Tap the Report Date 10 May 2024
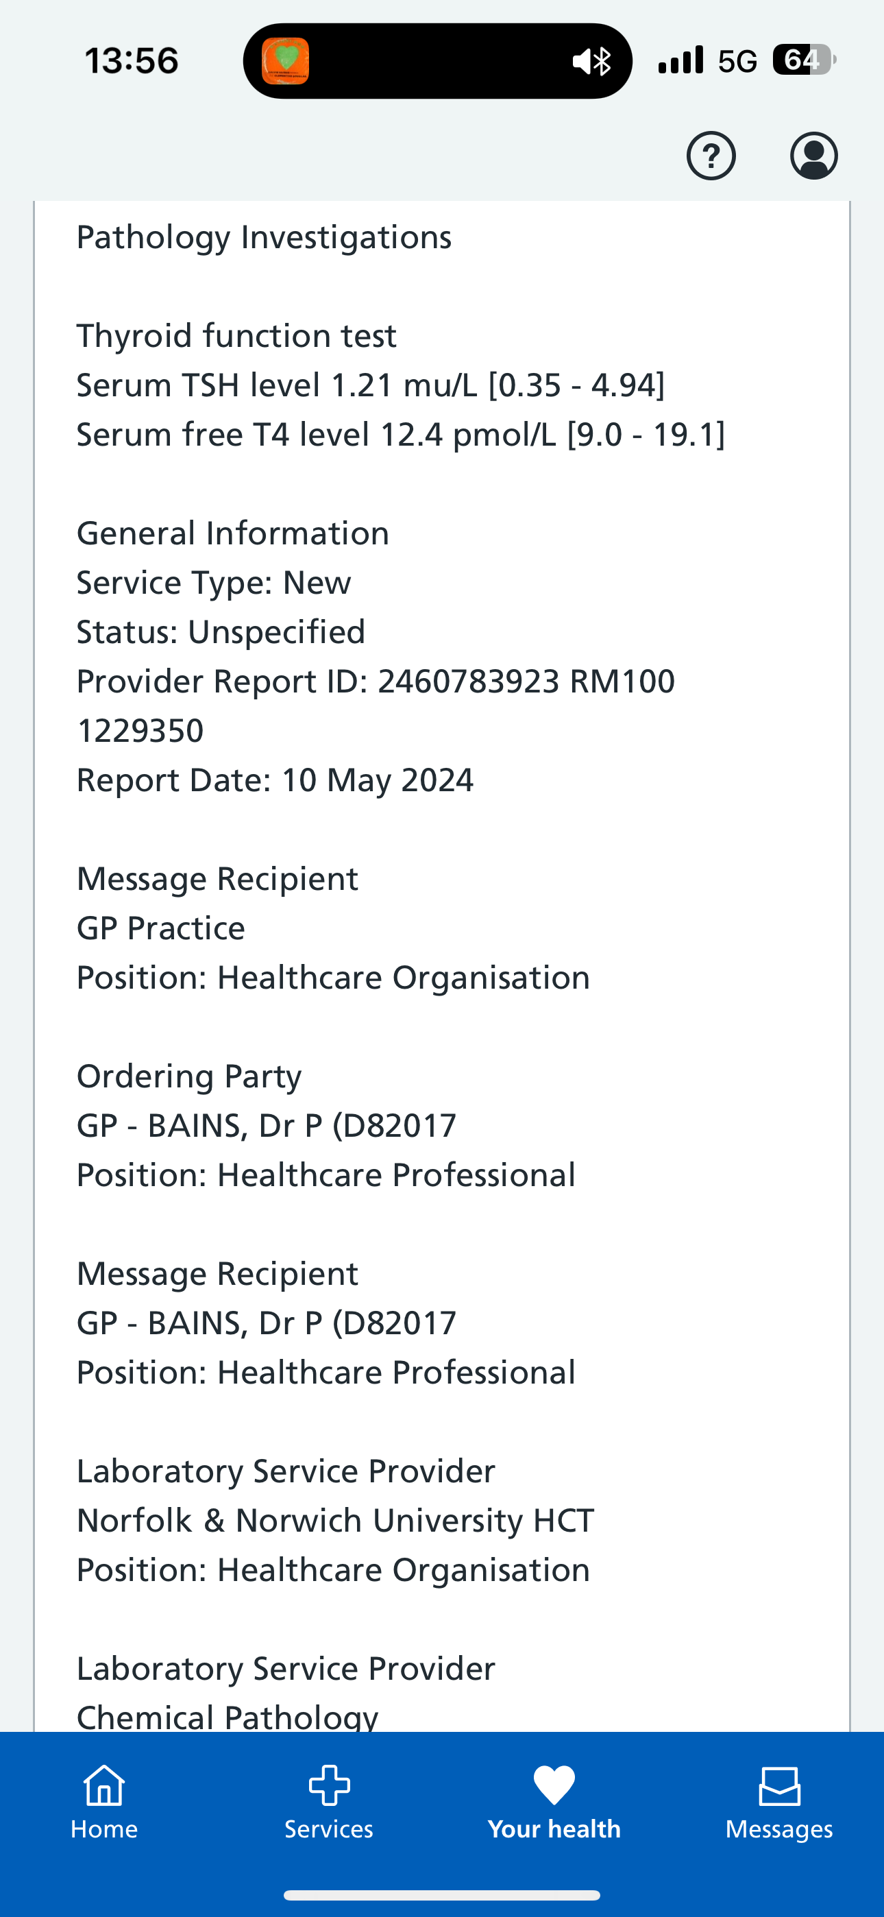The image size is (884, 1917). click(275, 781)
